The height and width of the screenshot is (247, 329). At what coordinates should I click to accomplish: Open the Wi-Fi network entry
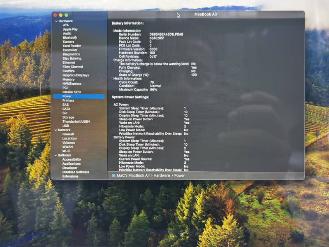coord(66,151)
